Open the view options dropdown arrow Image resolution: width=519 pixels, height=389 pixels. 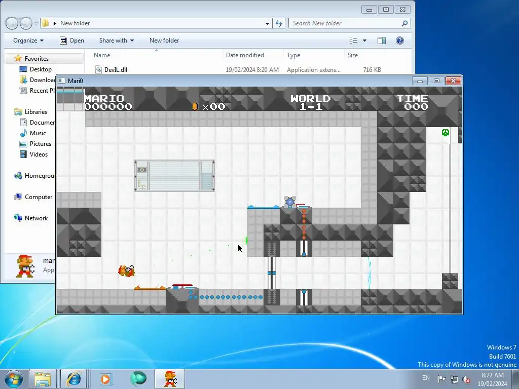click(364, 41)
